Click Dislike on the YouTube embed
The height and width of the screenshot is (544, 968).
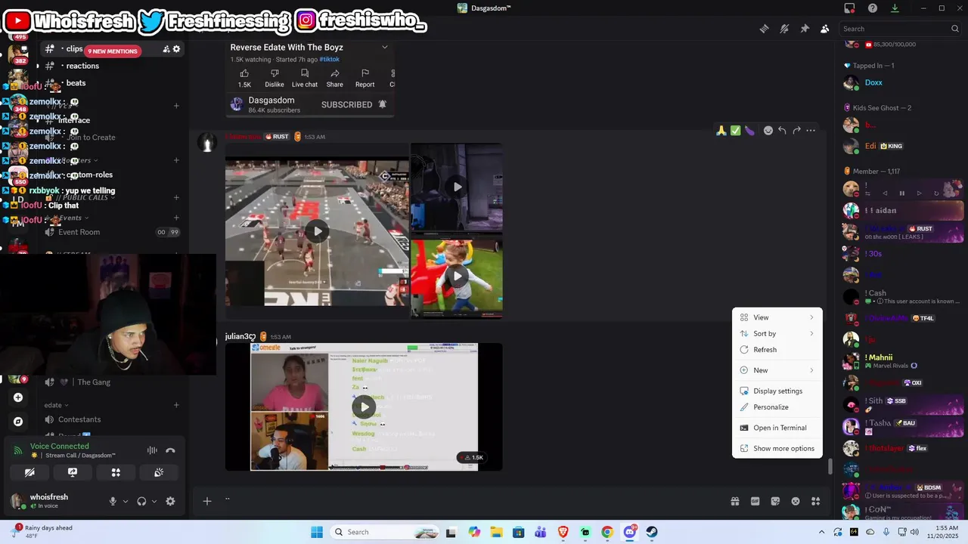(275, 78)
